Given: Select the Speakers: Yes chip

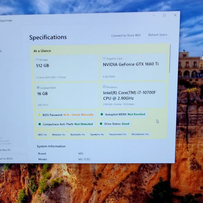Looking at the screenshot, I should point(97,135).
